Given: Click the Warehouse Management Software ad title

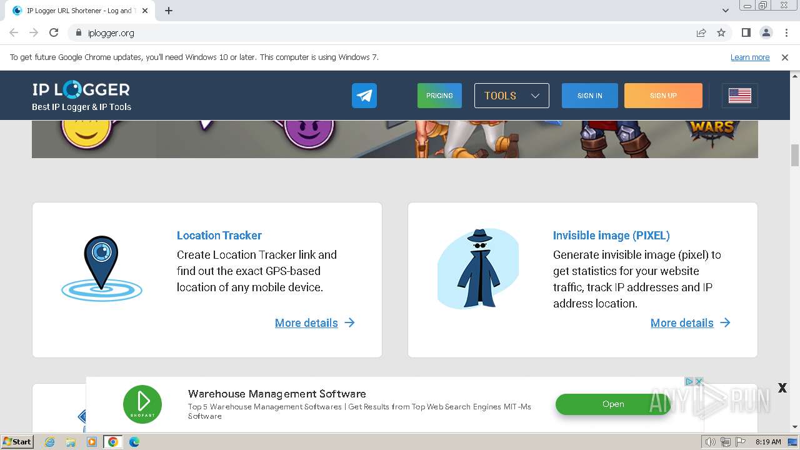Looking at the screenshot, I should point(277,394).
